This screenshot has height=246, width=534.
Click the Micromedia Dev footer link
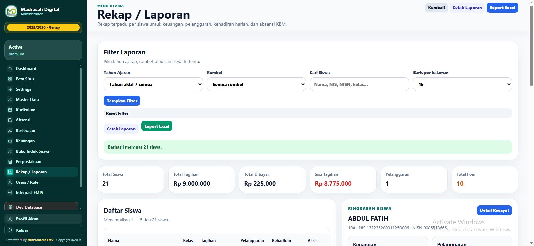coord(40,240)
